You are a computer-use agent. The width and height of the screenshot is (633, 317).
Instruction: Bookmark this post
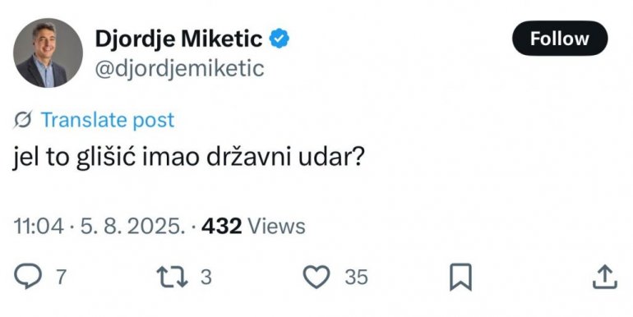[460, 277]
